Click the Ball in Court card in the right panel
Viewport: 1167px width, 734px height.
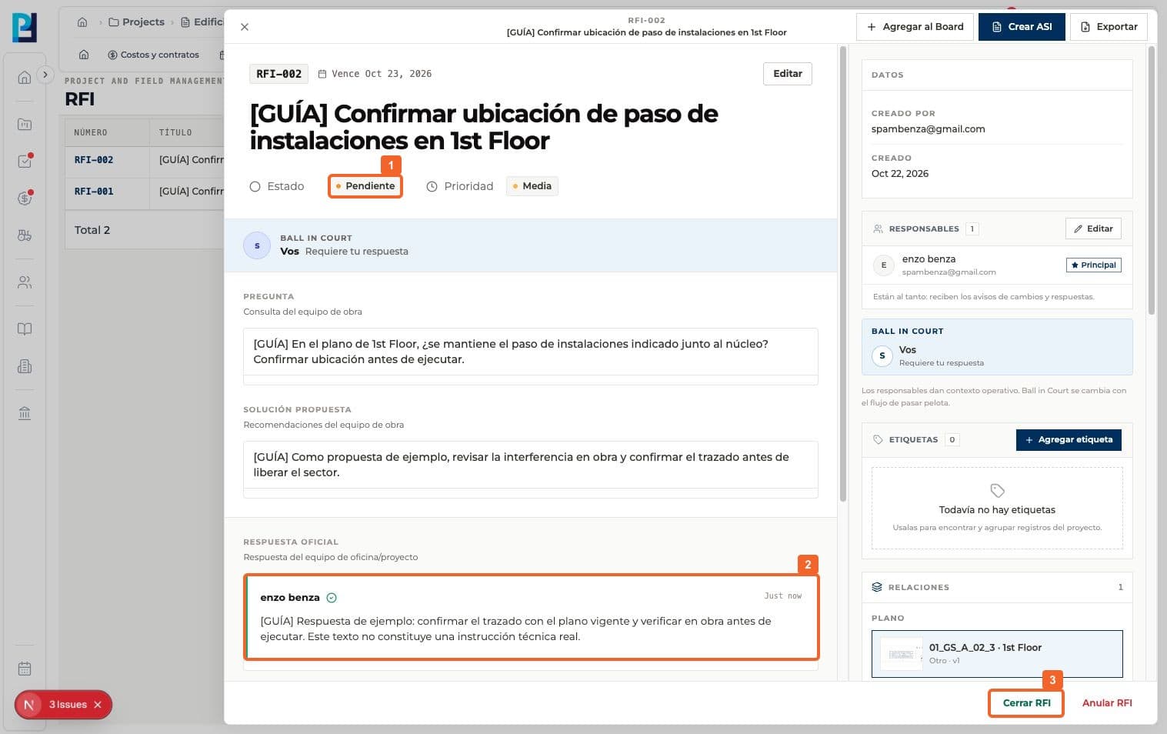(x=997, y=347)
